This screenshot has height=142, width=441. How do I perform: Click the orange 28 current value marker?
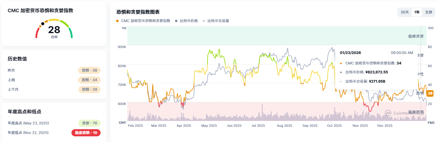pyautogui.click(x=430, y=94)
